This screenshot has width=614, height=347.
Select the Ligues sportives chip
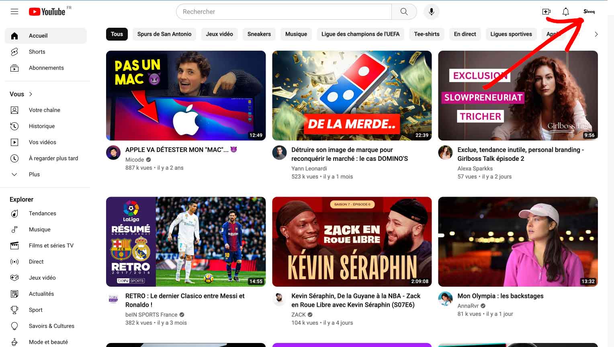511,34
